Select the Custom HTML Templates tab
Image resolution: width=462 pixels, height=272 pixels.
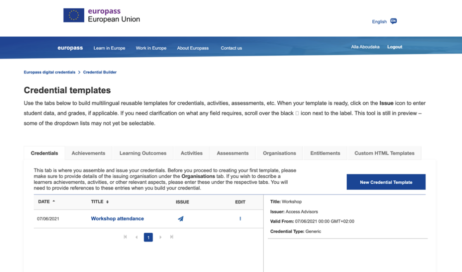384,153
